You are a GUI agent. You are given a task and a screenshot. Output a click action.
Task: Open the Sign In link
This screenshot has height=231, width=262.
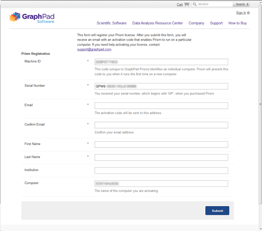tap(241, 13)
